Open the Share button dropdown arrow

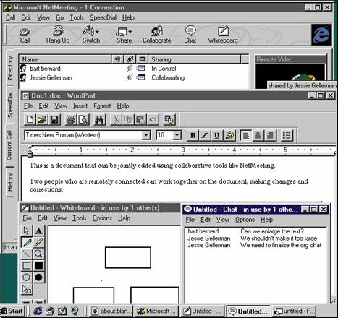coord(130,32)
